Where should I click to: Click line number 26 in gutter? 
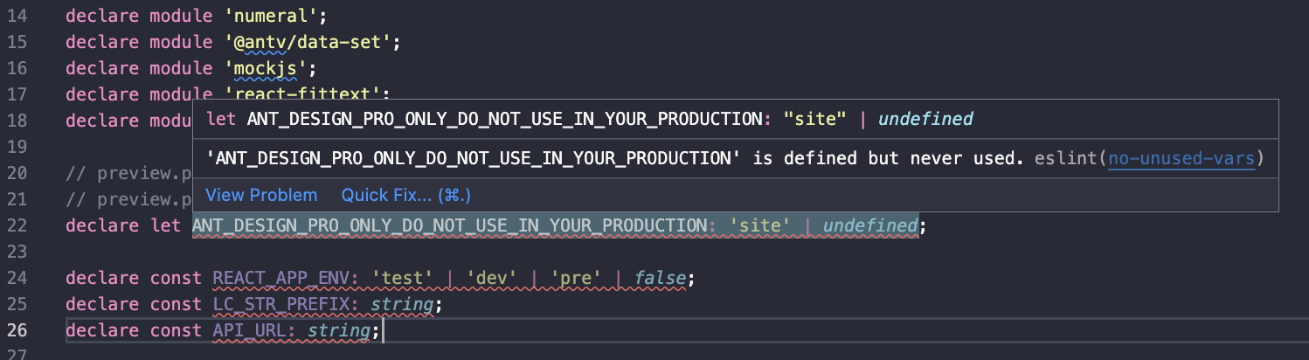point(17,330)
